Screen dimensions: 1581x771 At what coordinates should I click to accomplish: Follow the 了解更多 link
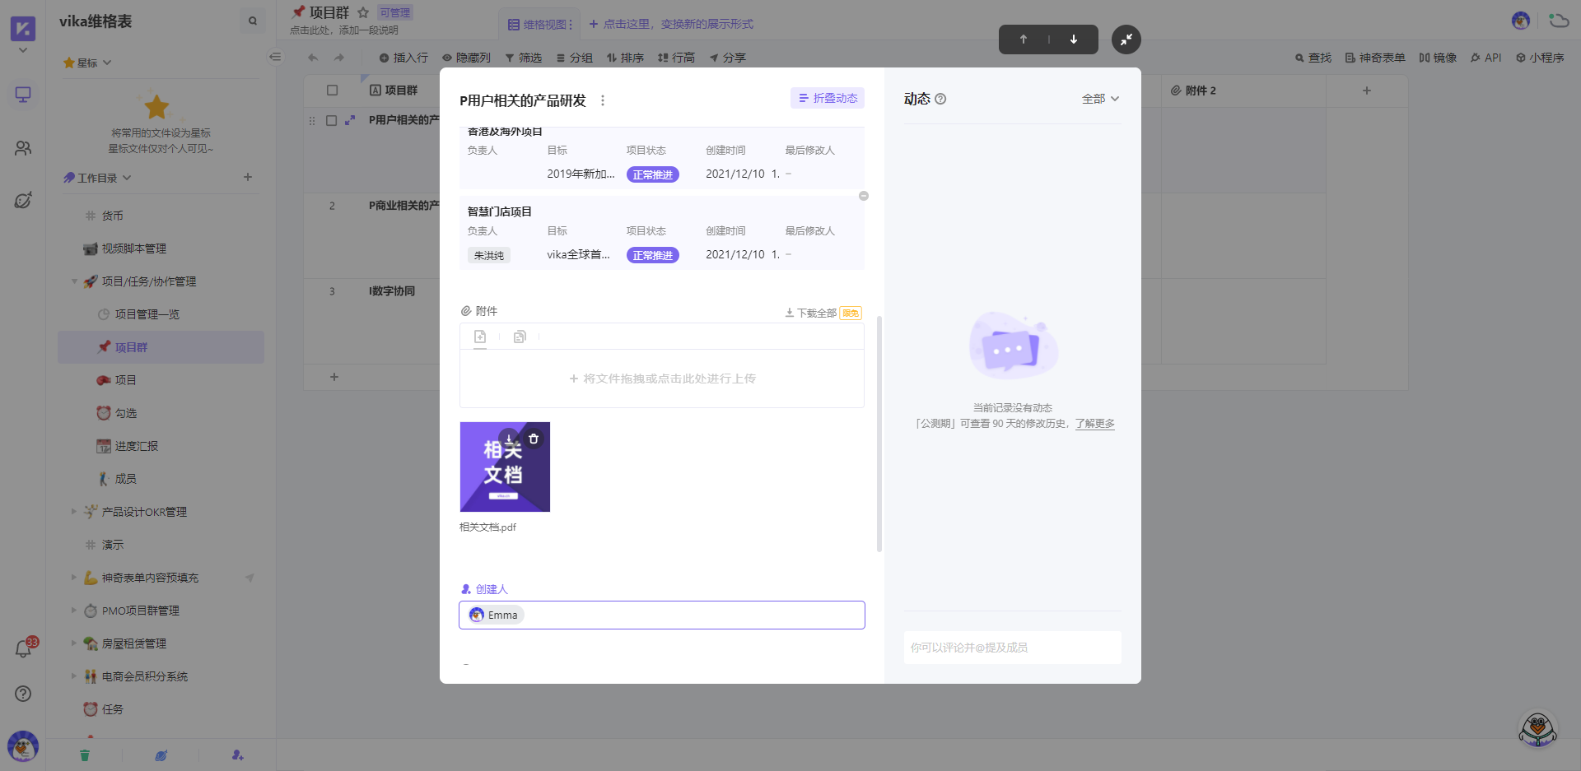pos(1094,424)
